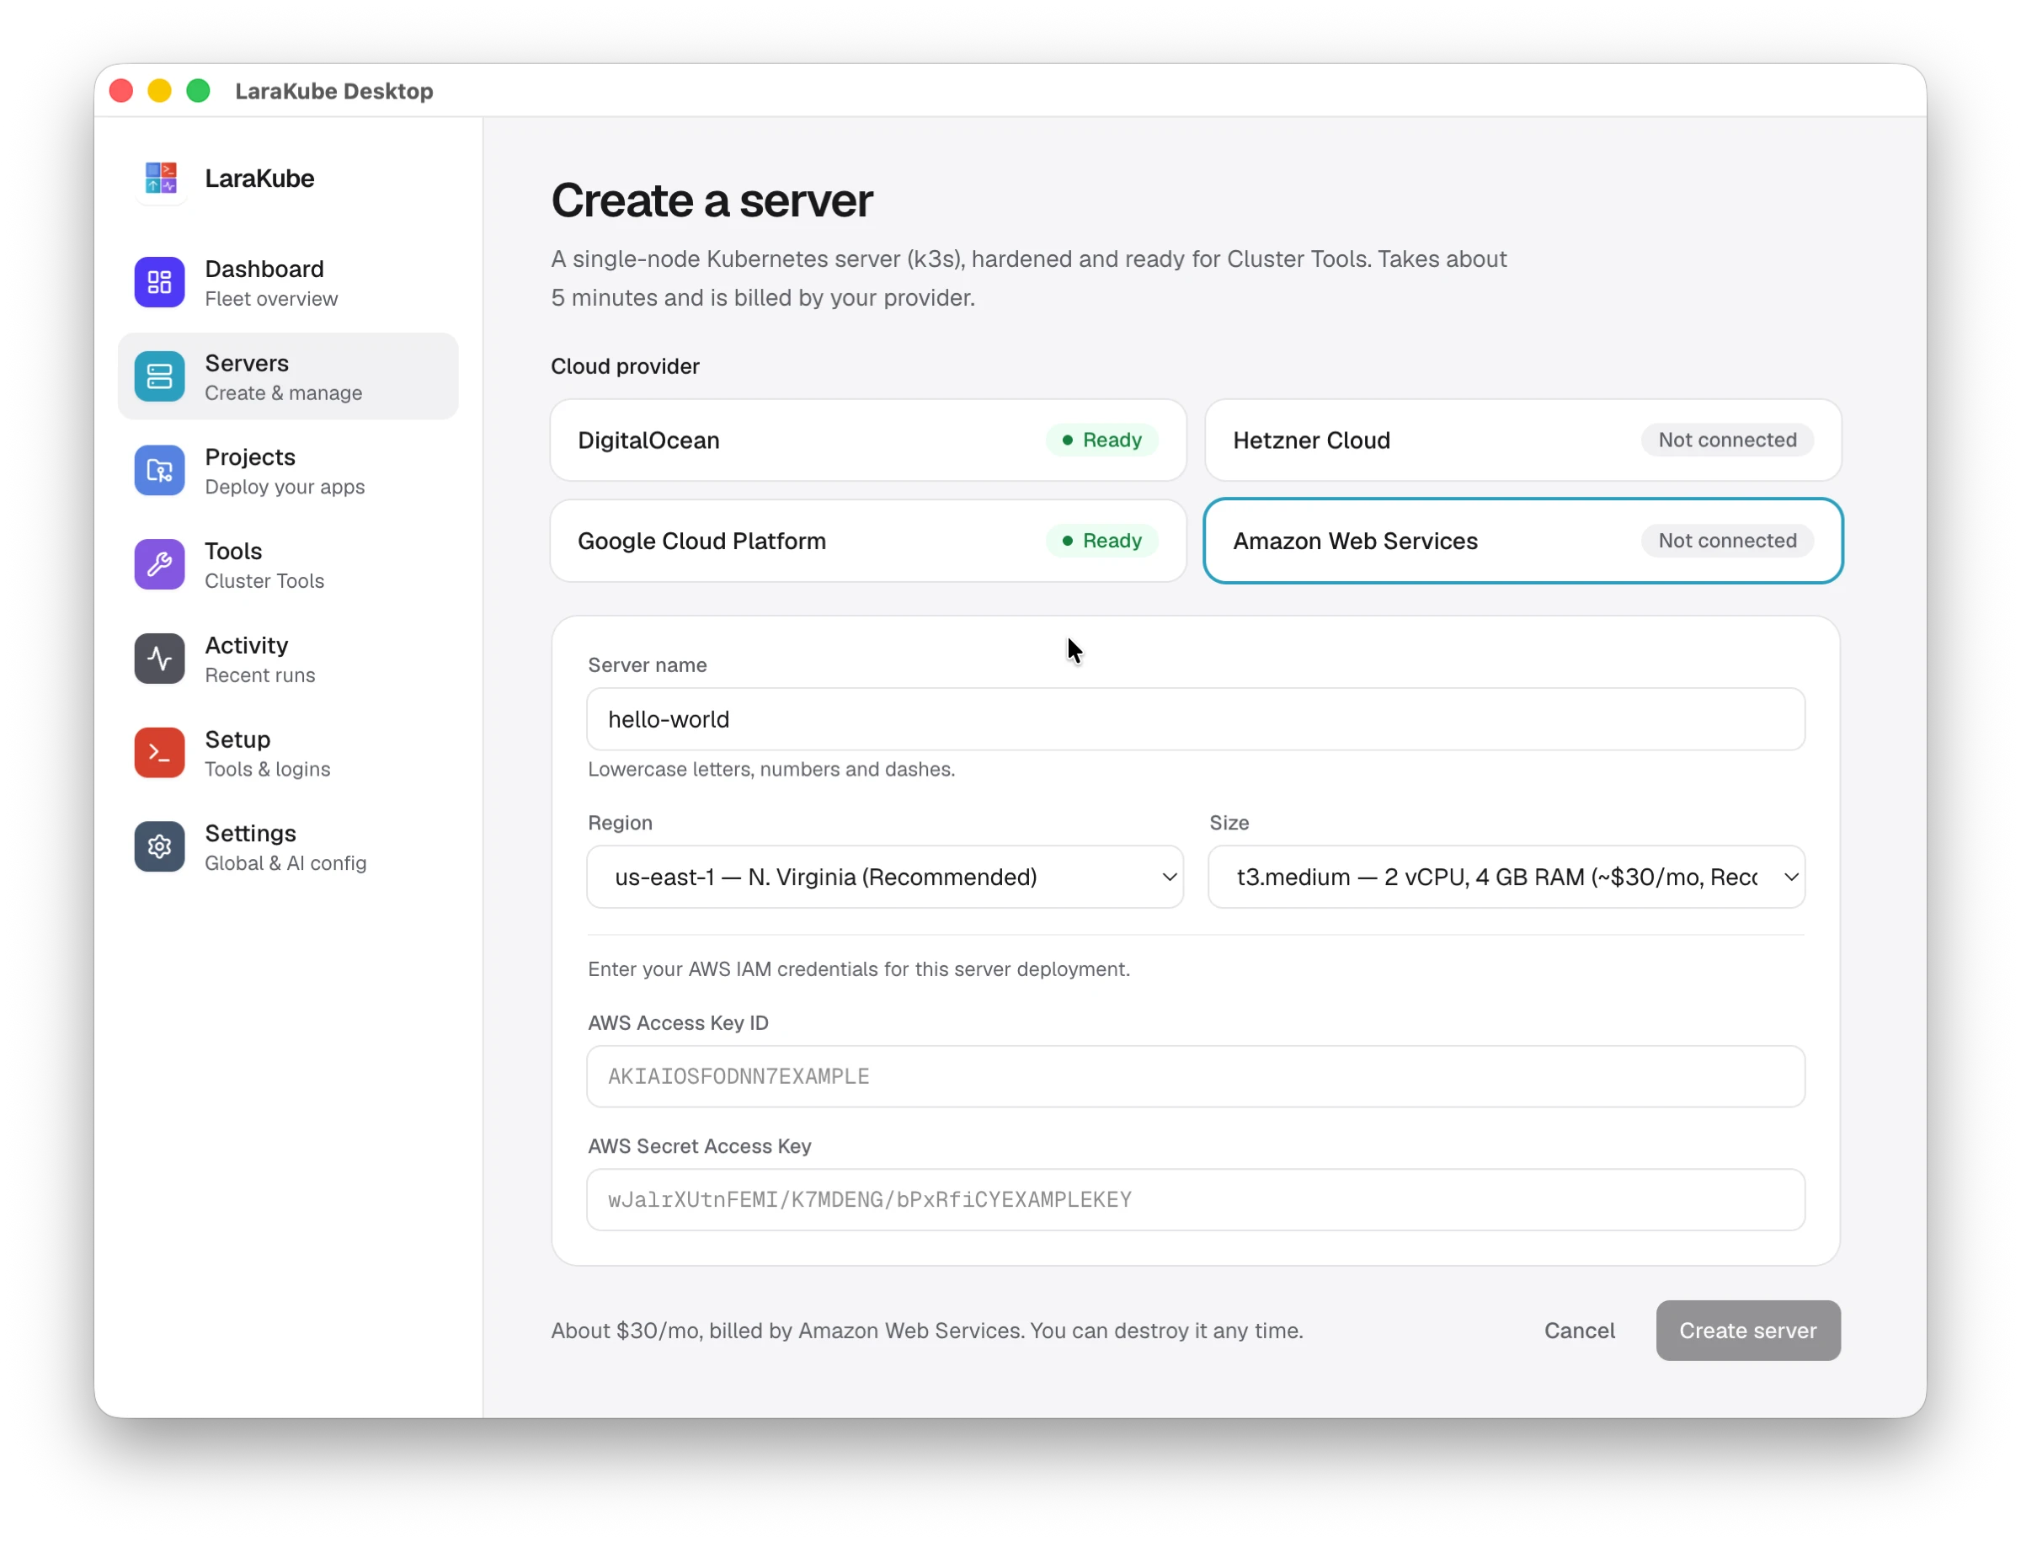
Task: Close the LaraKube Desktop window
Action: coord(121,91)
